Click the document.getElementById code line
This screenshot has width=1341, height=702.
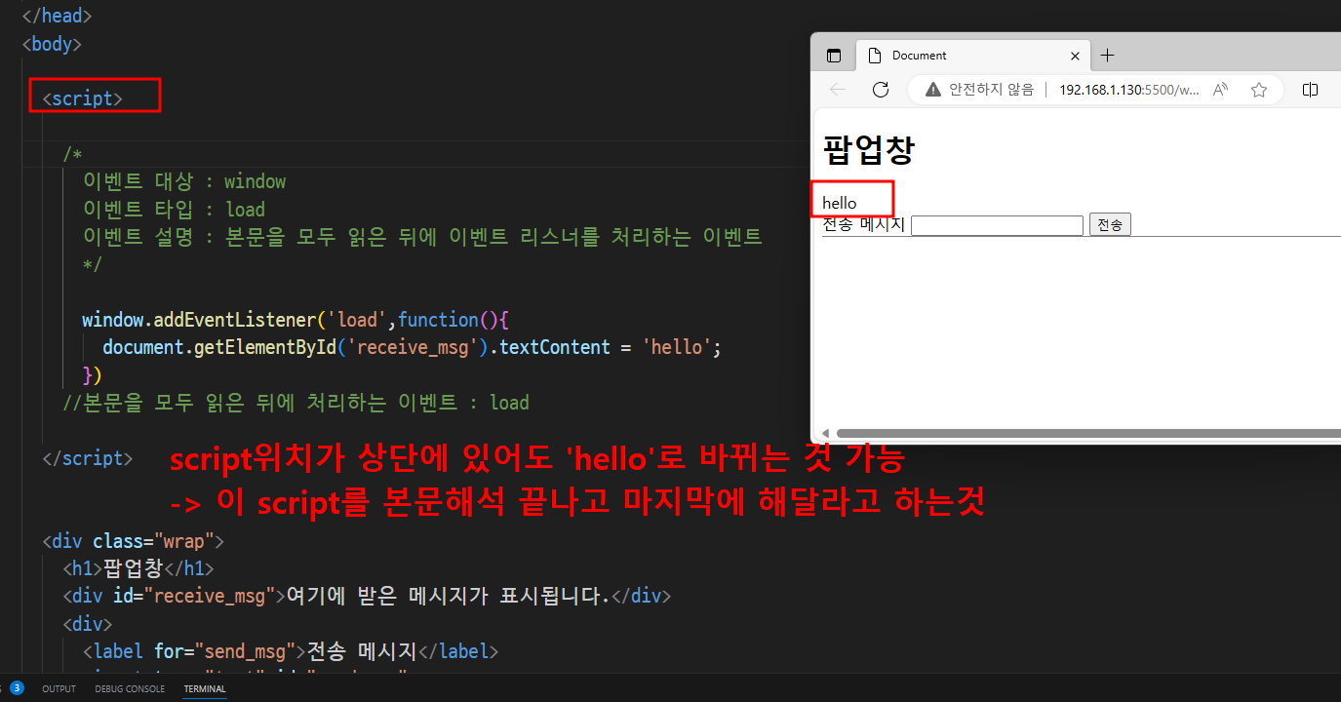point(412,347)
